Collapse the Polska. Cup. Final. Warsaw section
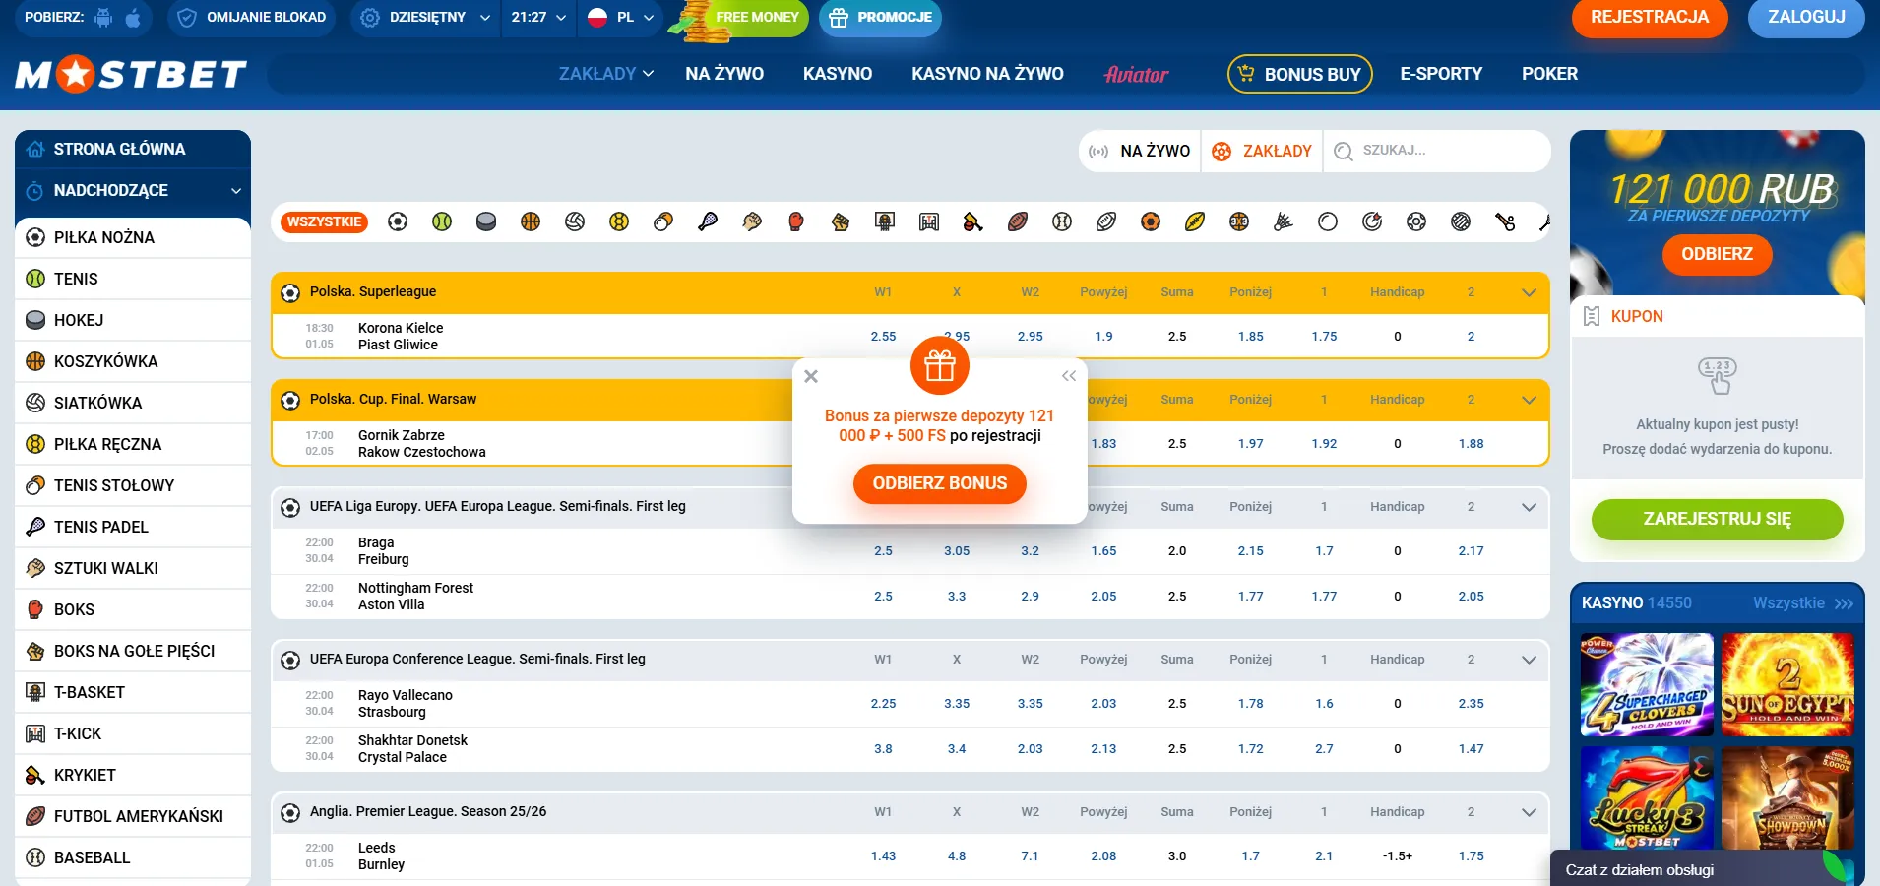The image size is (1880, 886). click(x=1529, y=400)
